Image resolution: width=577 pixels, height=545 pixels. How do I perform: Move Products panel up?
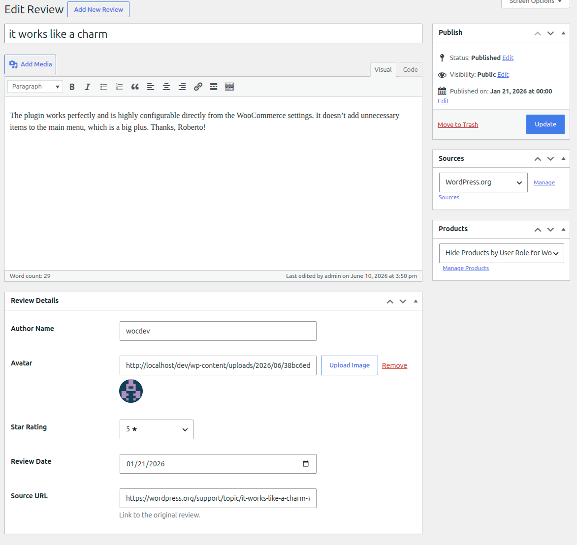538,230
